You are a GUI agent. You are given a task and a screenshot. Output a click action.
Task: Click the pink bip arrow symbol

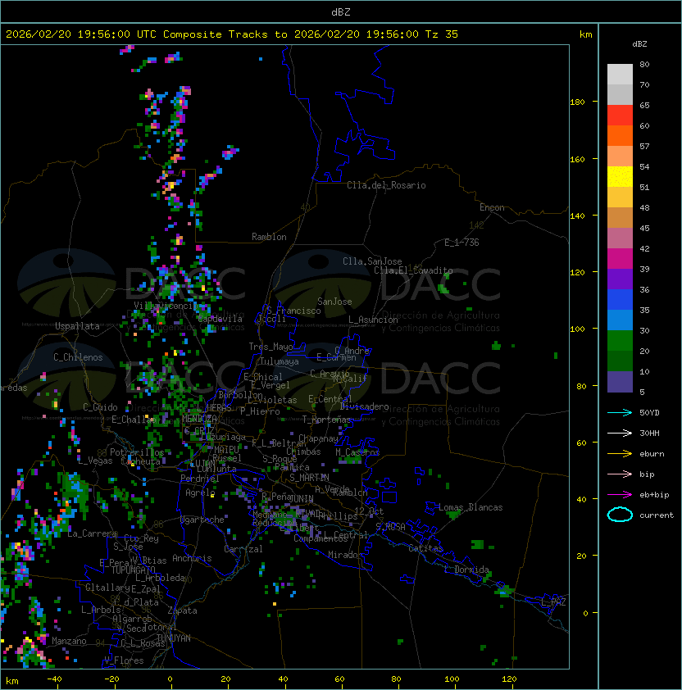point(620,474)
